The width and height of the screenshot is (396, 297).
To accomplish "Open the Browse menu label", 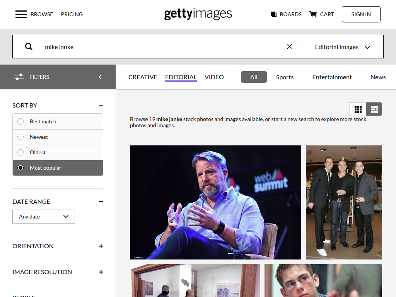I will coord(42,14).
